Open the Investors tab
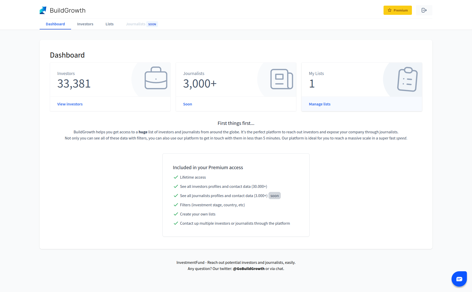472x292 pixels. coord(85,24)
